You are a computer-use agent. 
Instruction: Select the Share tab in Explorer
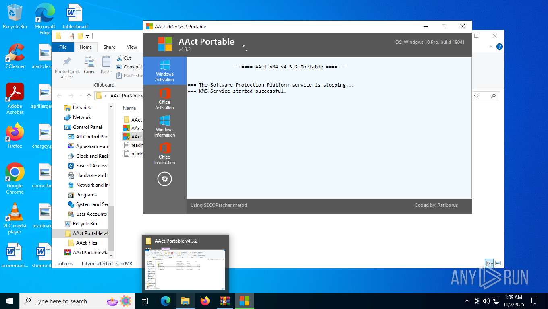coord(109,47)
